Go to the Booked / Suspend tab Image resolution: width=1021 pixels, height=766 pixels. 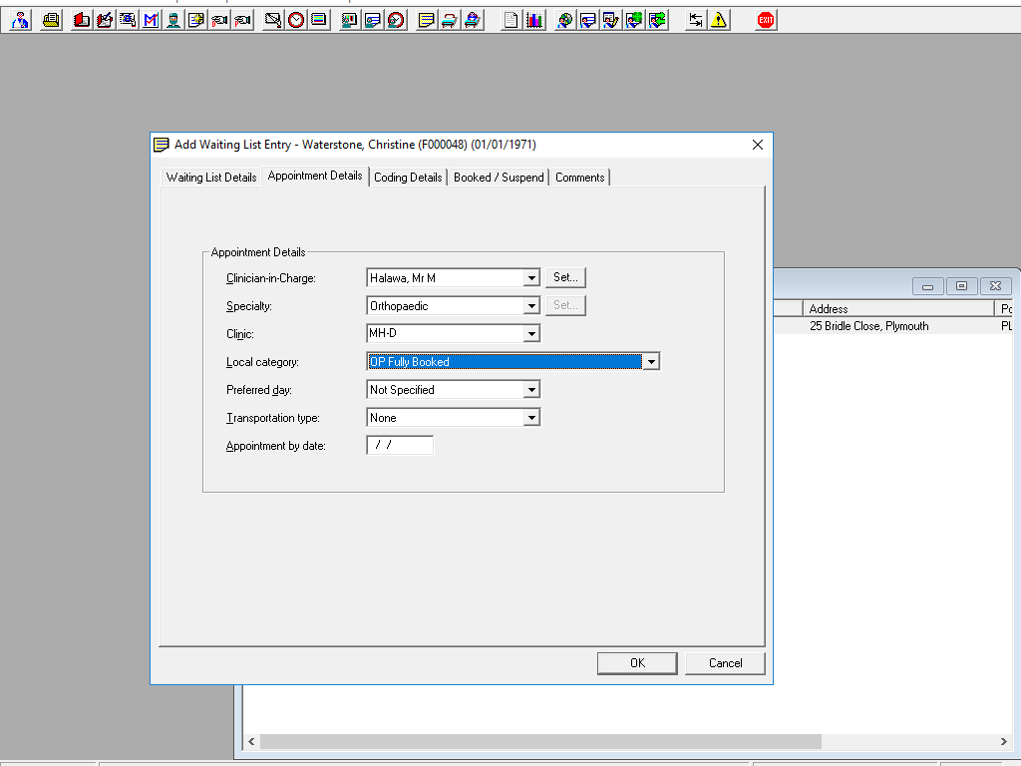click(x=499, y=178)
